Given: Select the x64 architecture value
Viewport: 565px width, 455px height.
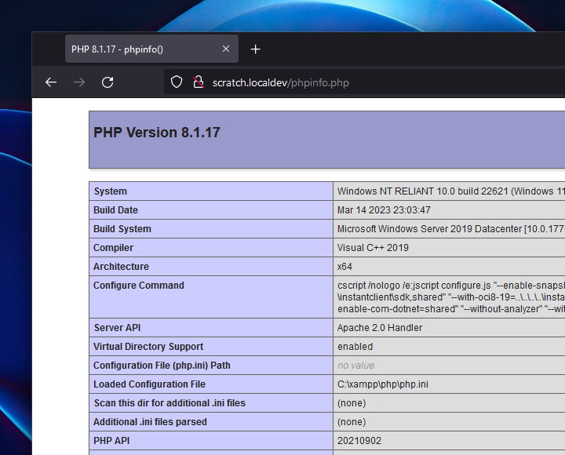Looking at the screenshot, I should (344, 266).
